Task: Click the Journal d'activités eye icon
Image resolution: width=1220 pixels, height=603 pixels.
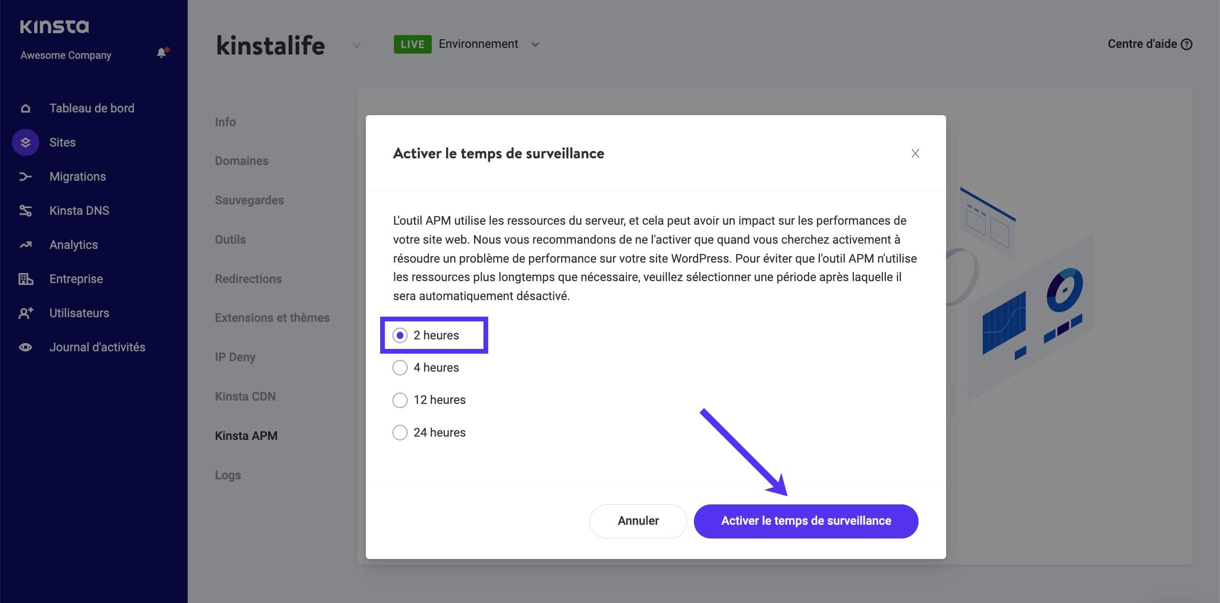Action: 26,347
